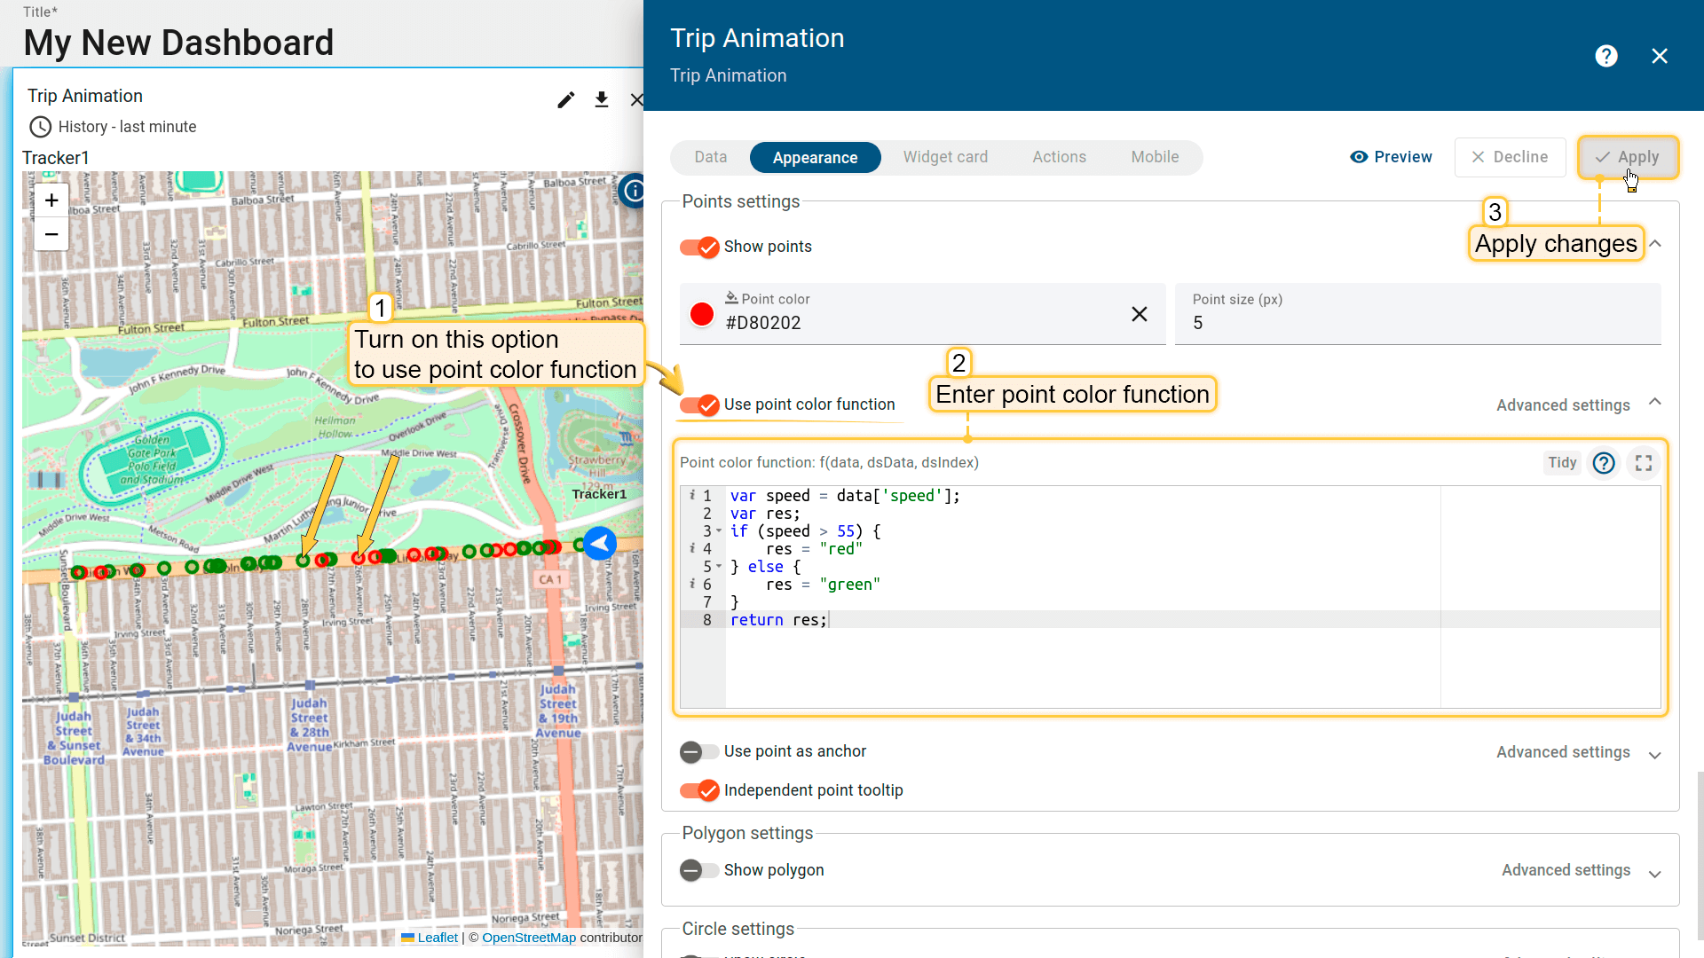Open the OpenStreetMap link

529,938
